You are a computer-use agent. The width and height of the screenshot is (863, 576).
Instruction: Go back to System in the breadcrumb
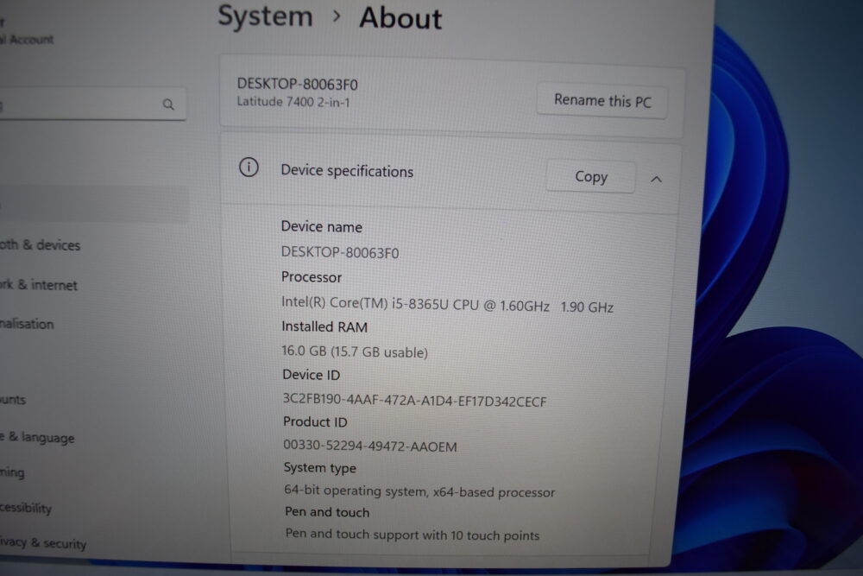tap(265, 16)
